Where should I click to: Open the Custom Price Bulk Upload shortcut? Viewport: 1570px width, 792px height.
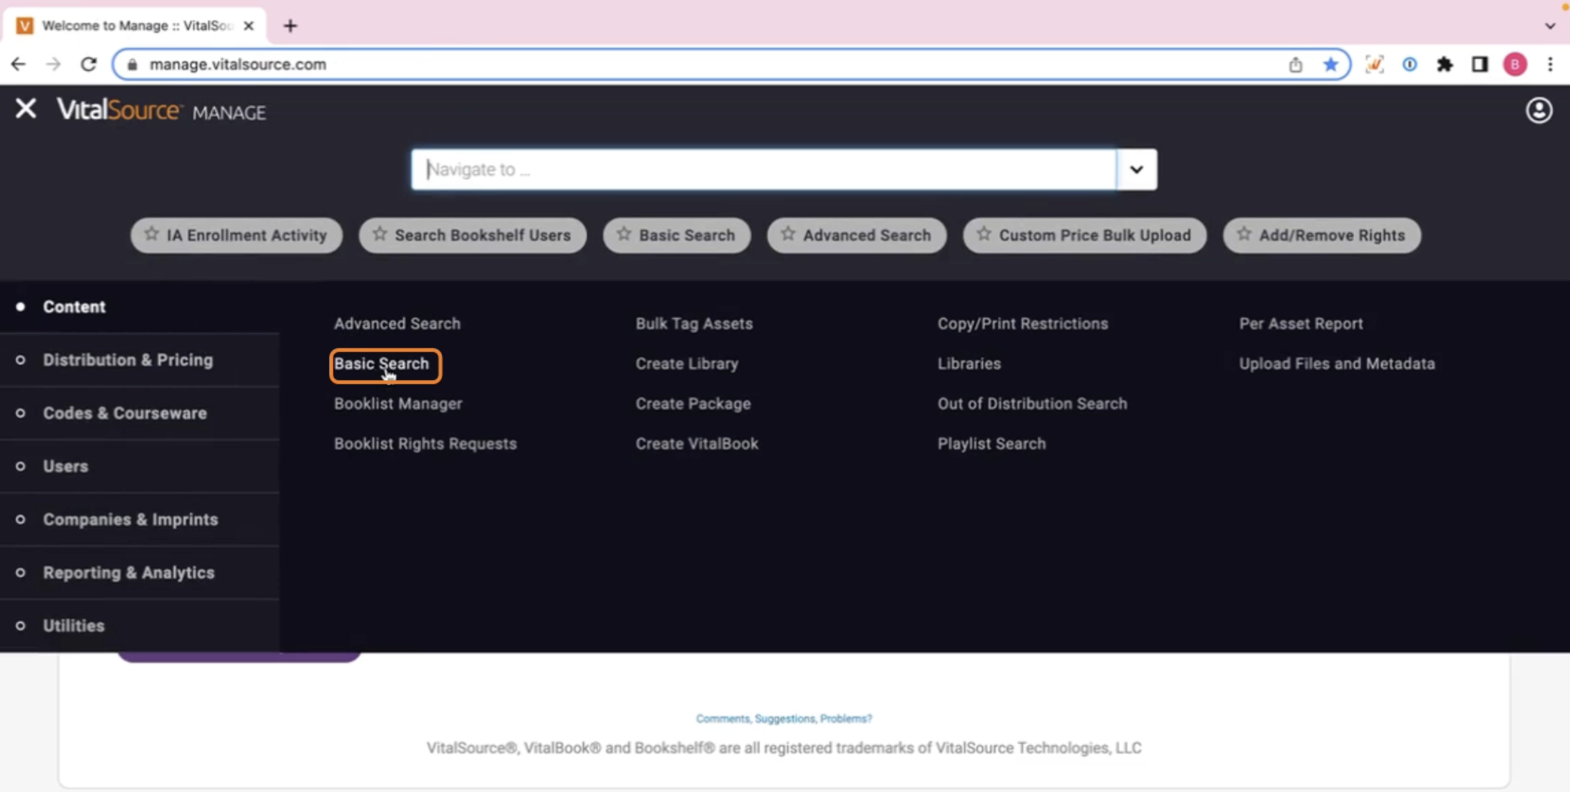point(1085,235)
